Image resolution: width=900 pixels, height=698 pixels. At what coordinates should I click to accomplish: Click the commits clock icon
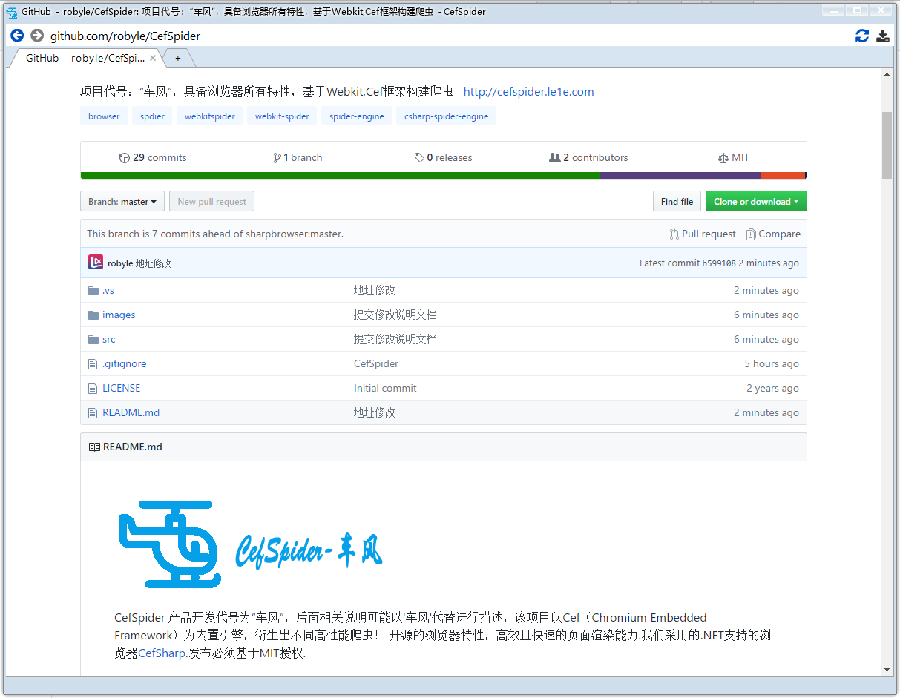pyautogui.click(x=124, y=157)
